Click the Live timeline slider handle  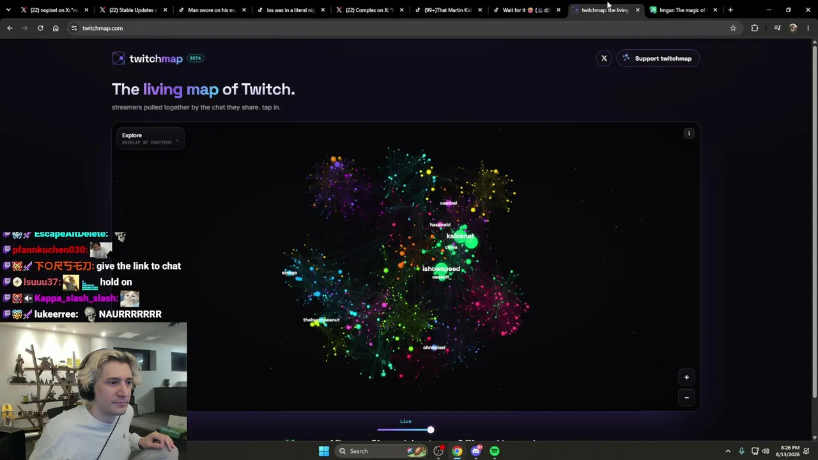431,429
